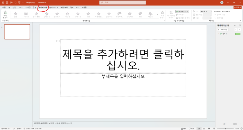The image size is (243, 130).
Task: Select the 날아오기 (Fly In) animation effect
Action: pyautogui.click(x=47, y=15)
